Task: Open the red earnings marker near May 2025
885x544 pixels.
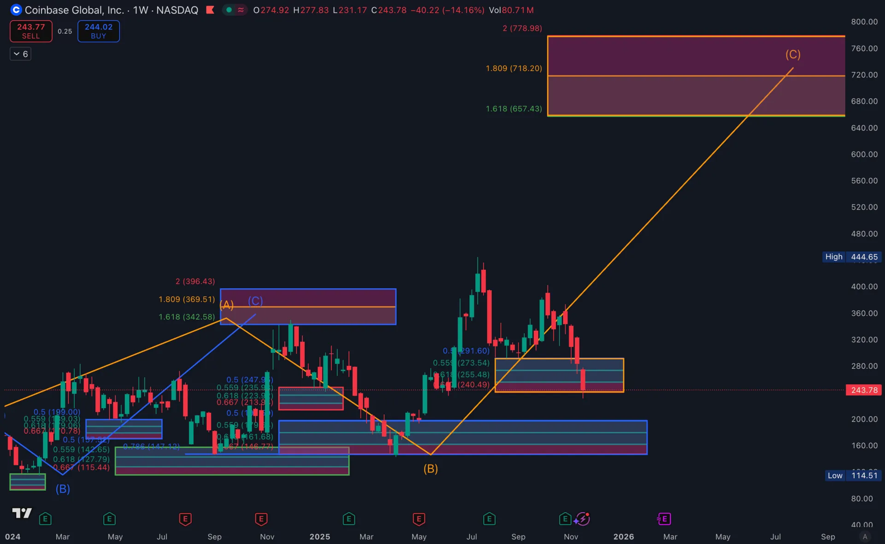Action: tap(419, 519)
